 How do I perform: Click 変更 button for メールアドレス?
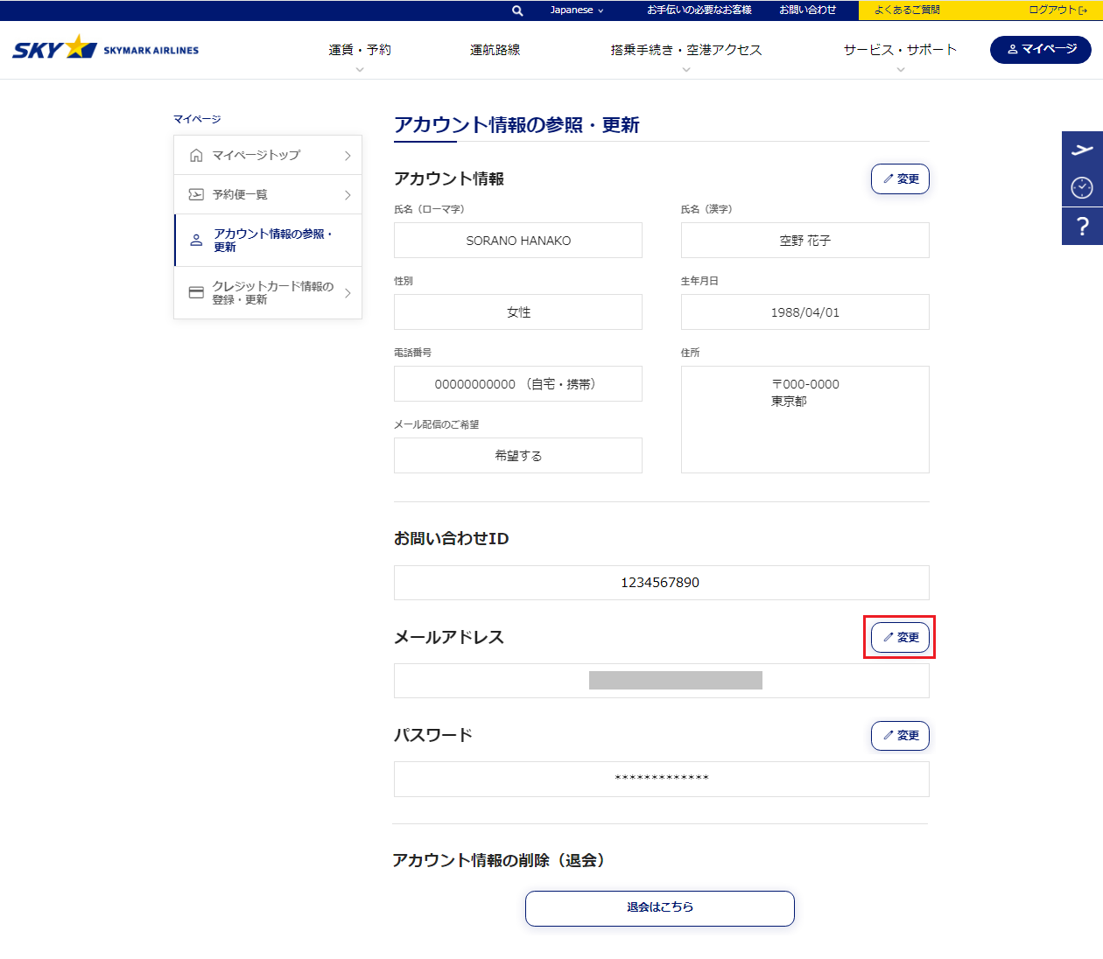[x=900, y=638]
